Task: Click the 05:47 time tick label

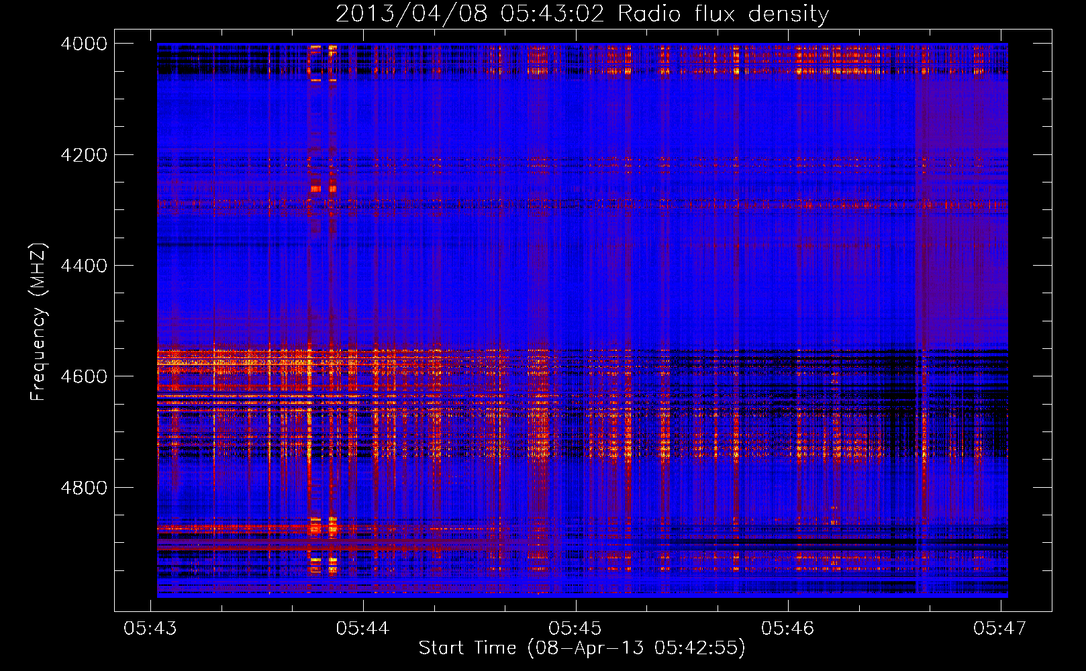Action: (1000, 628)
